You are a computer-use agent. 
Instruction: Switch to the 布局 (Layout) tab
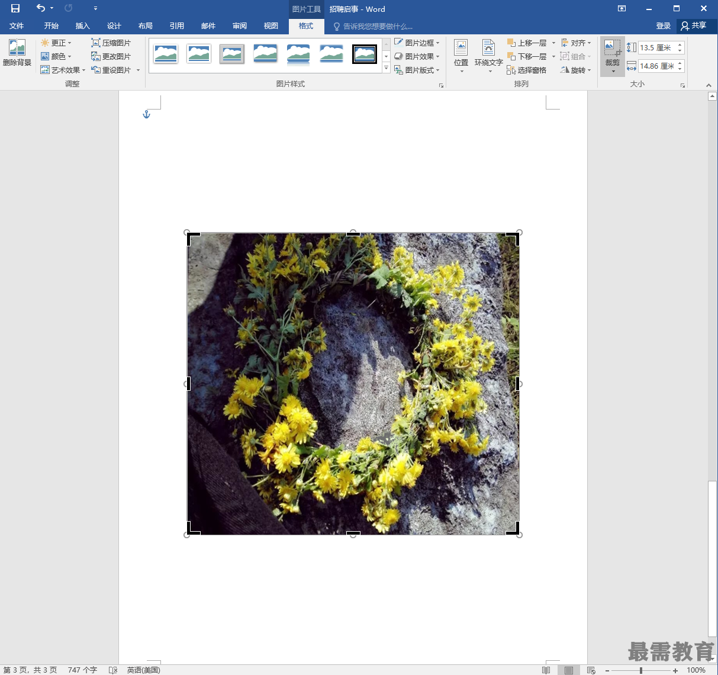click(146, 25)
